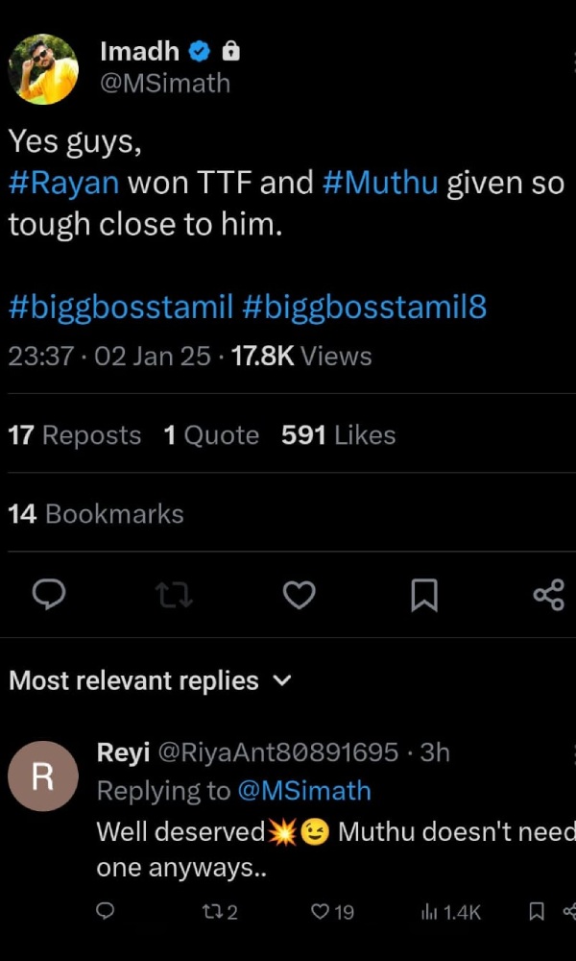Open the reply composer on Imadh's tweet
Image resolution: width=576 pixels, height=961 pixels.
tap(48, 595)
